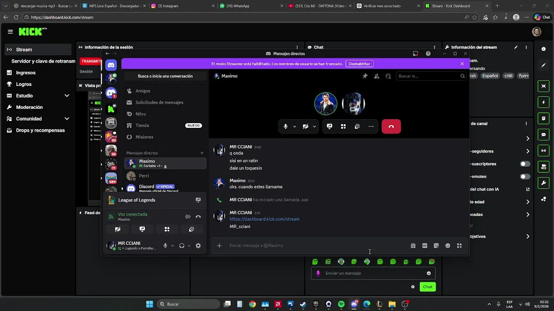Open Kick chat settings gear beside Chat button
This screenshot has width=554, height=311.
click(413, 287)
